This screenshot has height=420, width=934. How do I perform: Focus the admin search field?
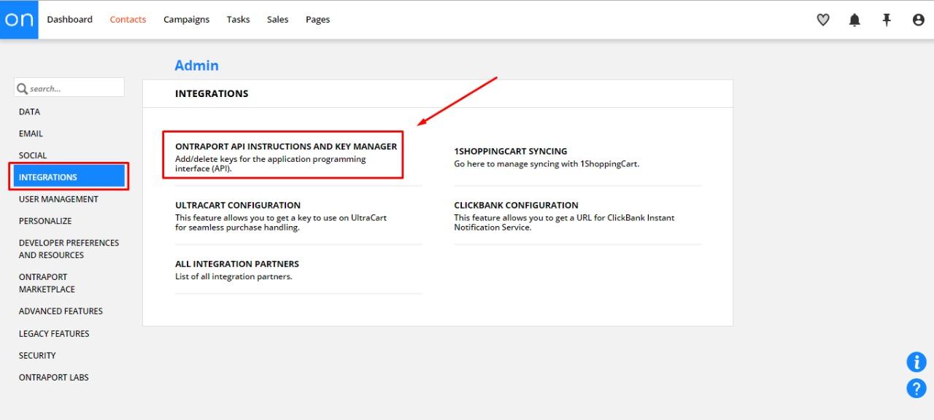coord(69,87)
